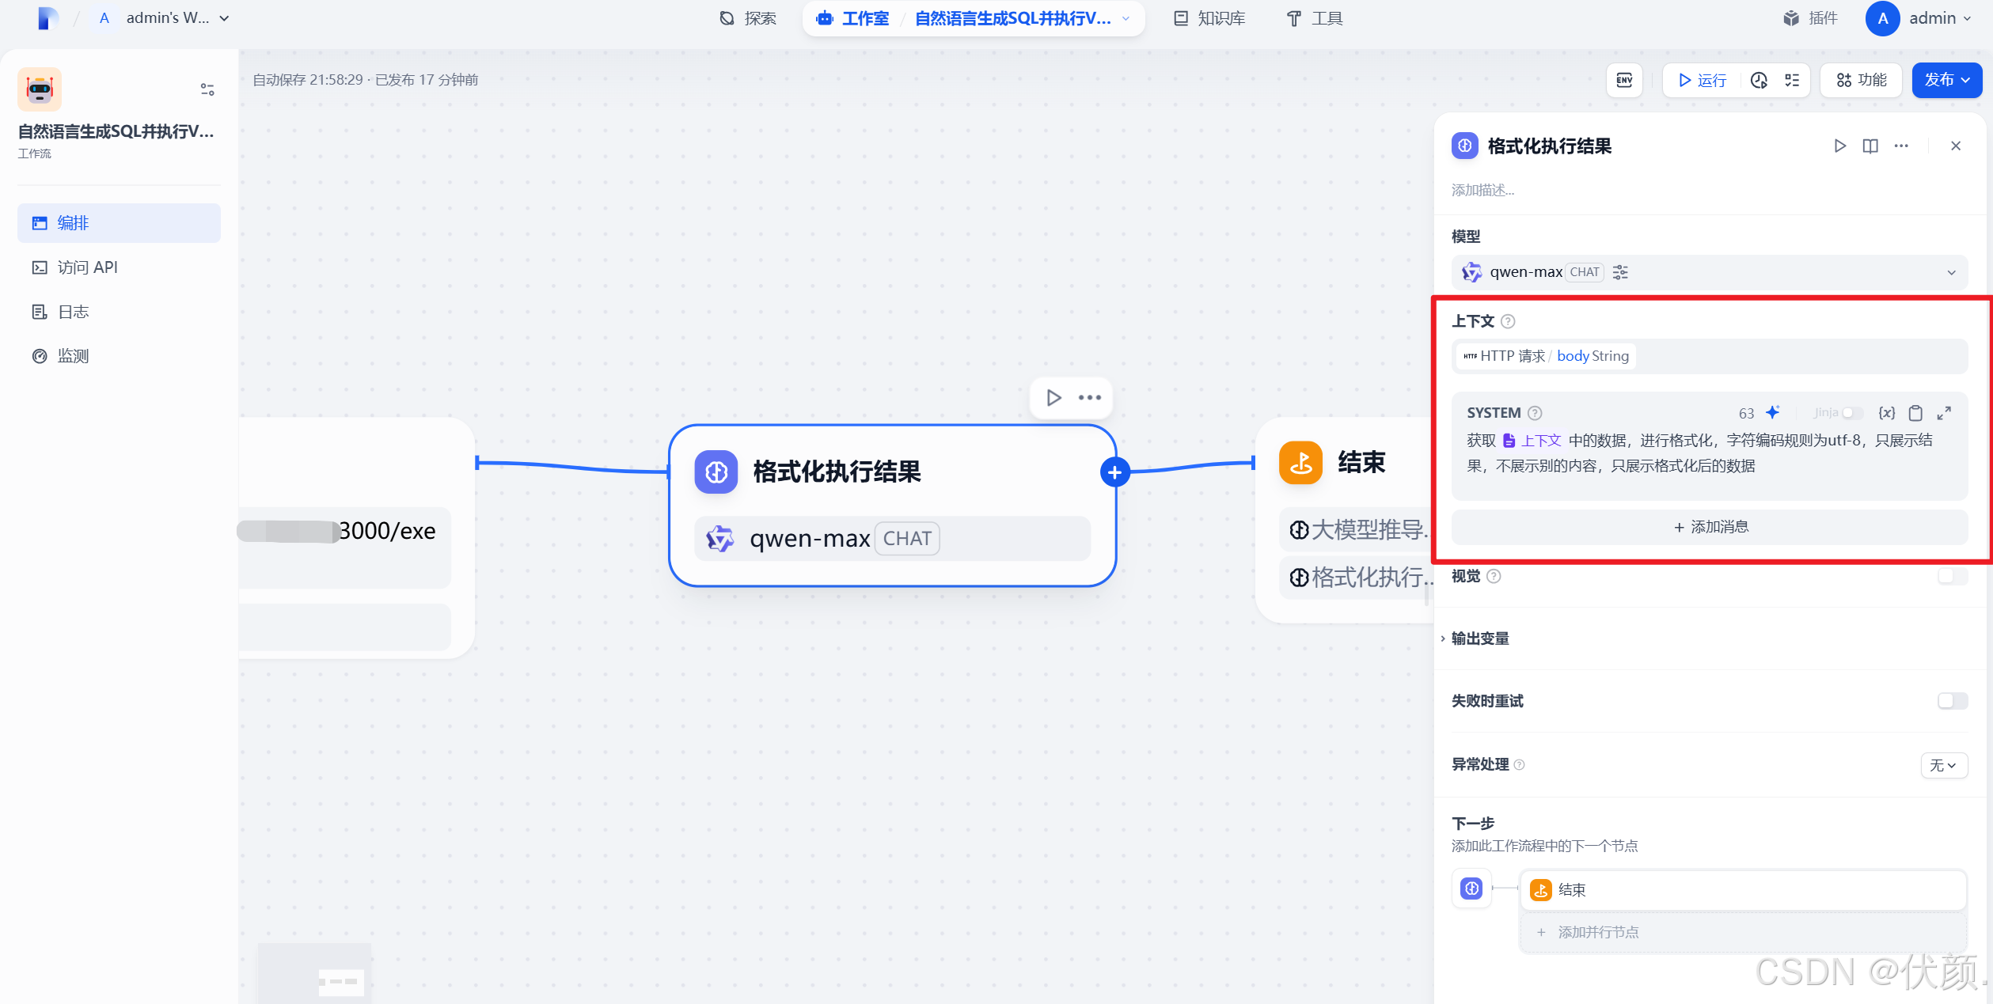
Task: Copy the SYSTEM prompt via clipboard icon
Action: click(1915, 413)
